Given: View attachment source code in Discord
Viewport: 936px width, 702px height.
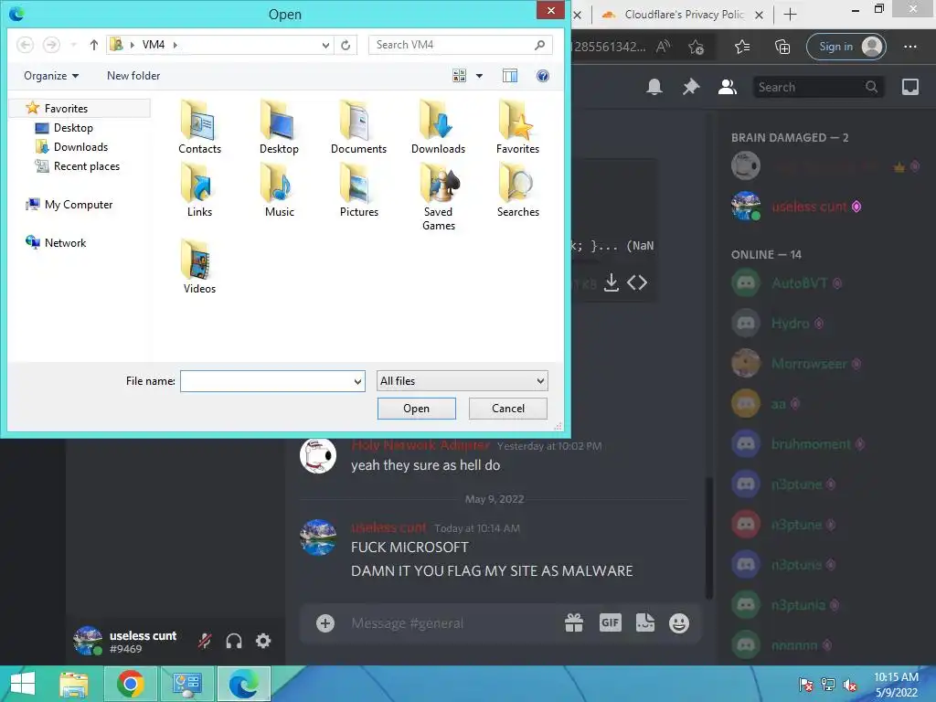Looking at the screenshot, I should click(x=637, y=282).
